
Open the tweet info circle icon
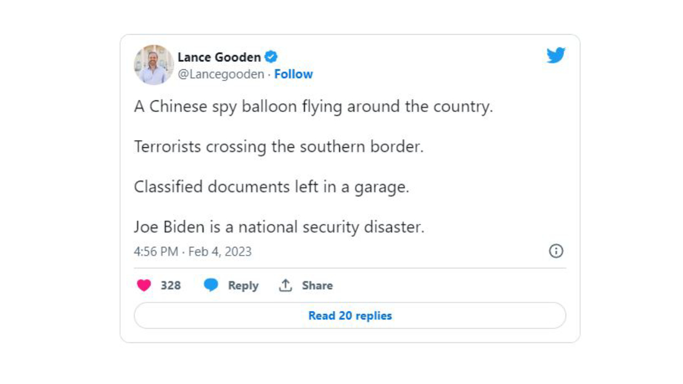pos(556,251)
